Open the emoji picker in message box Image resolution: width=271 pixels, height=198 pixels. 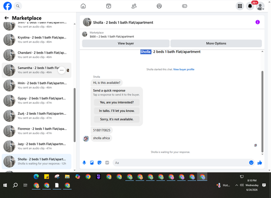click(251, 163)
